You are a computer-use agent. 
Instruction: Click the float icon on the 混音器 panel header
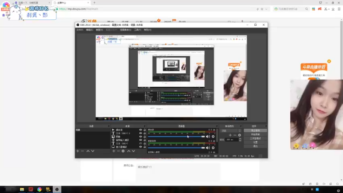click(x=217, y=126)
